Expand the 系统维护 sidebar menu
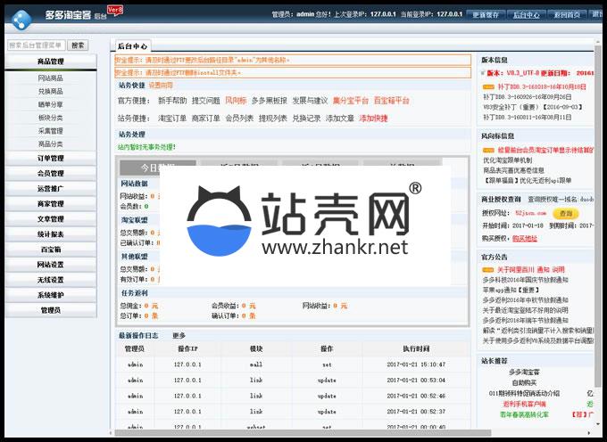 coord(50,295)
